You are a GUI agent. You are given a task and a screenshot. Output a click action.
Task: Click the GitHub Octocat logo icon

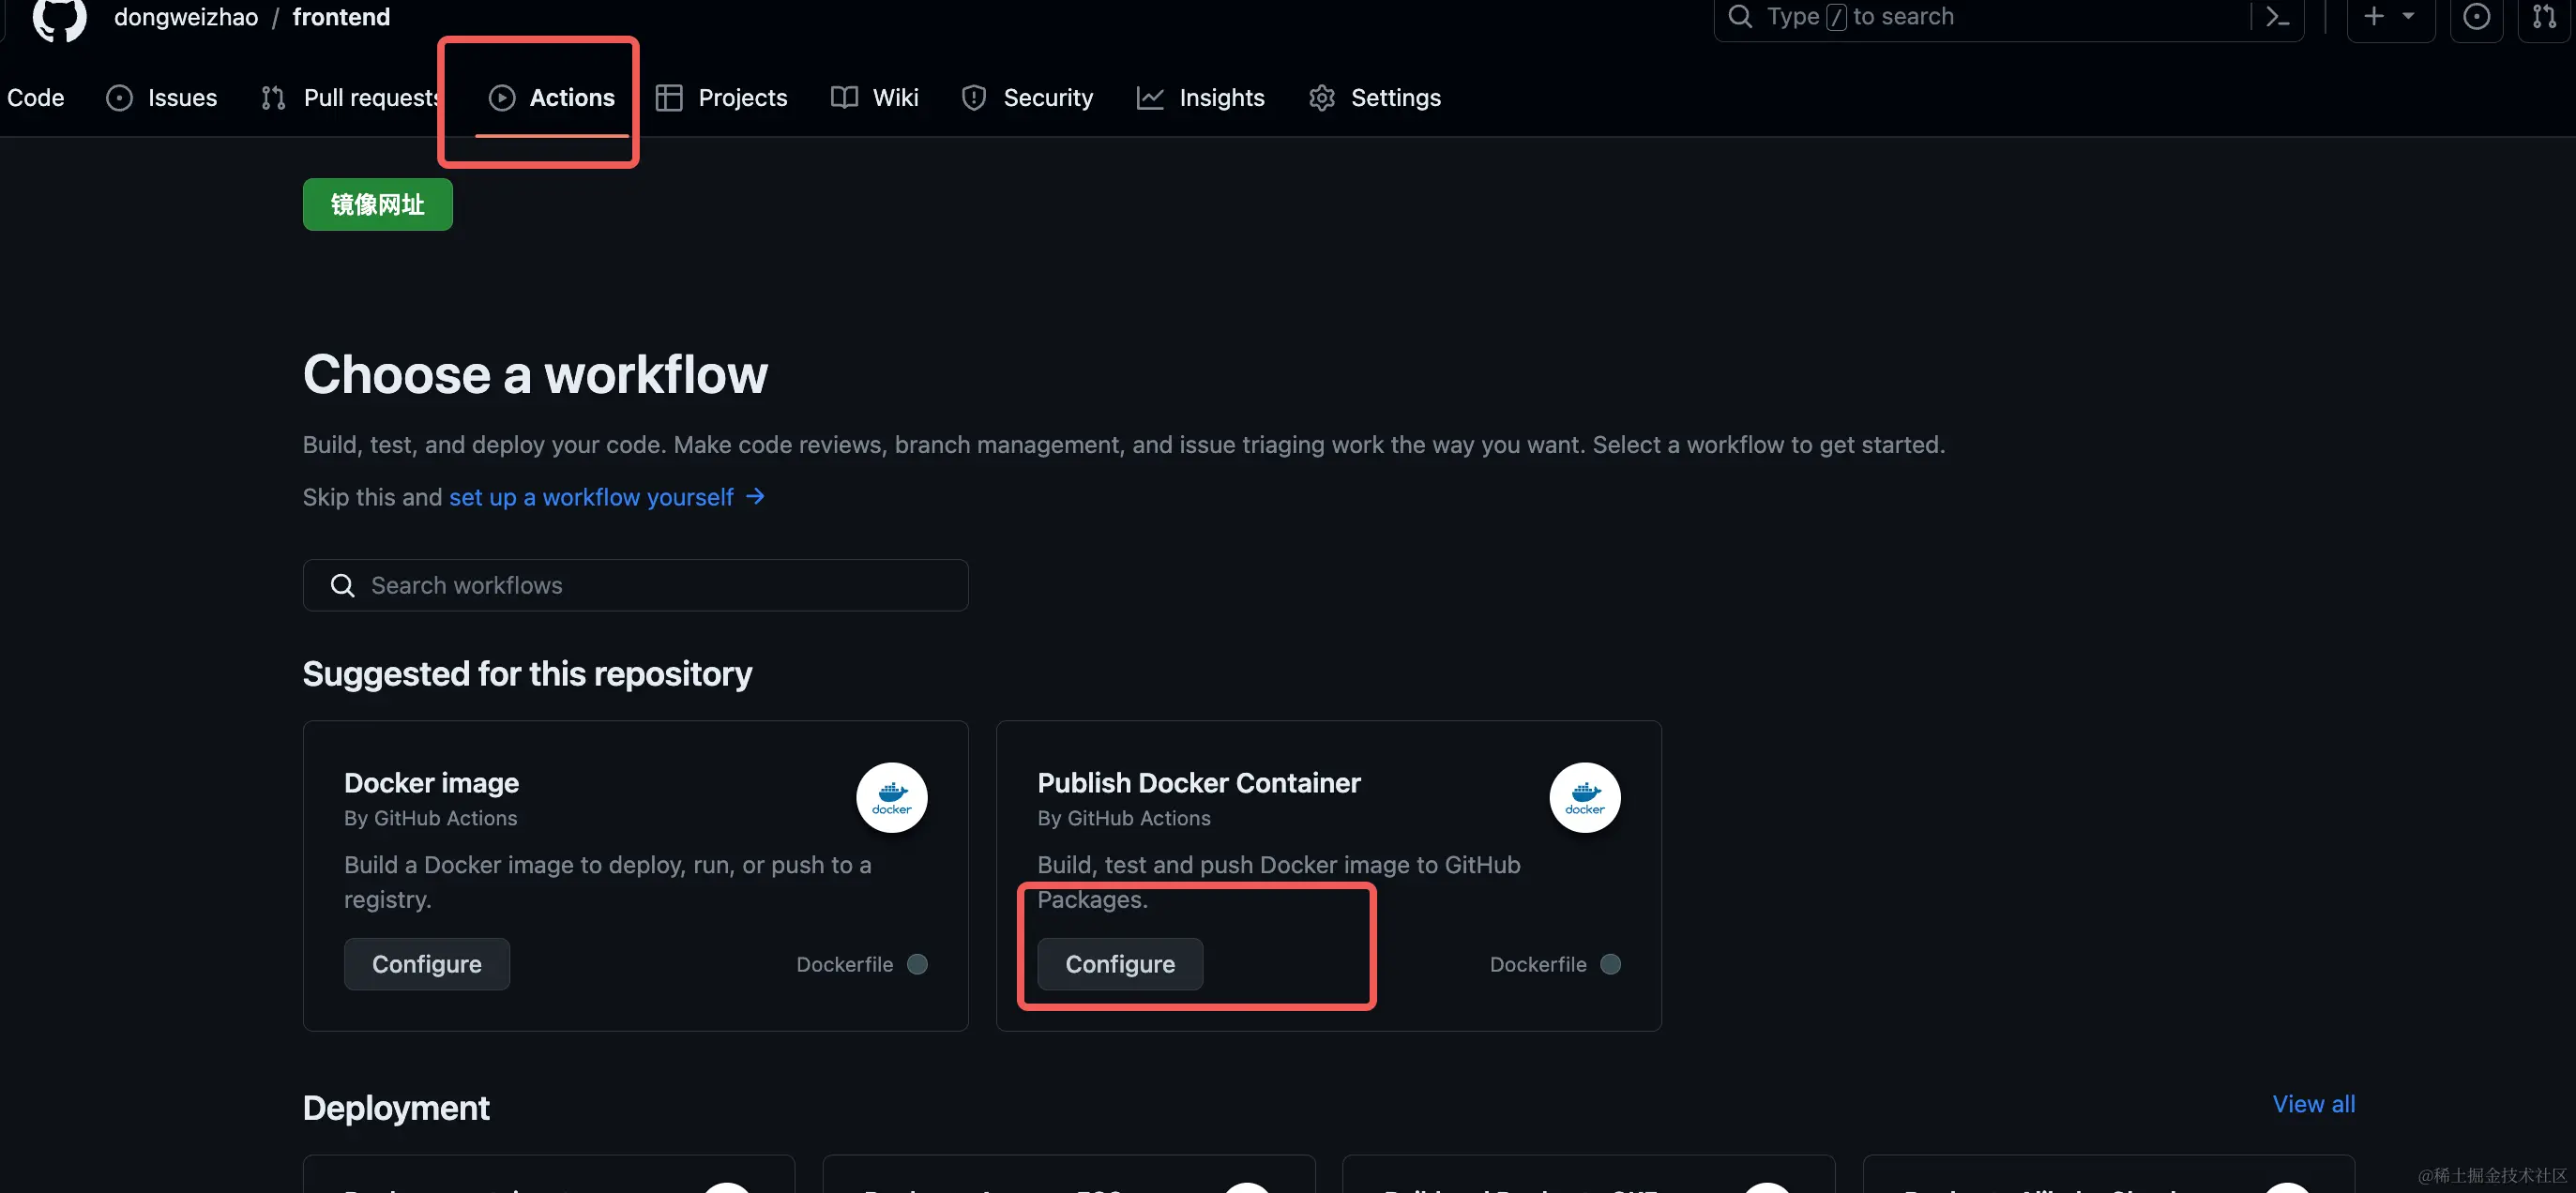click(59, 16)
